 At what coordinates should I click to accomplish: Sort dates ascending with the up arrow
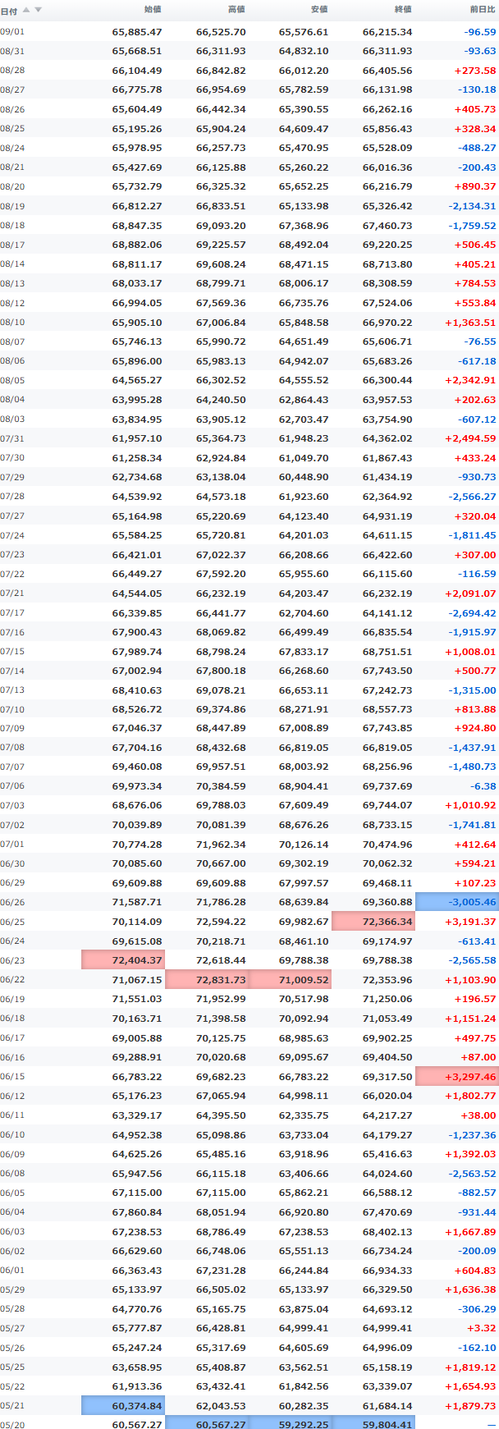(27, 10)
